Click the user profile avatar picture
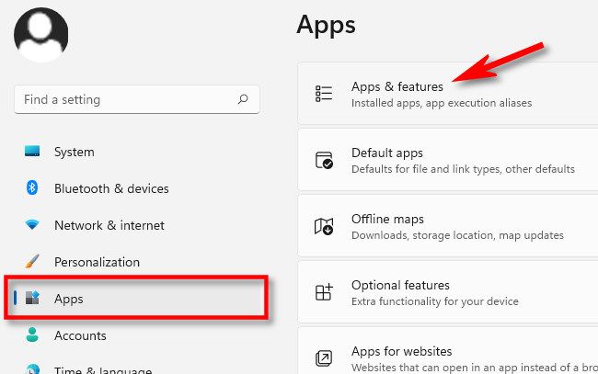This screenshot has width=598, height=374. point(41,35)
